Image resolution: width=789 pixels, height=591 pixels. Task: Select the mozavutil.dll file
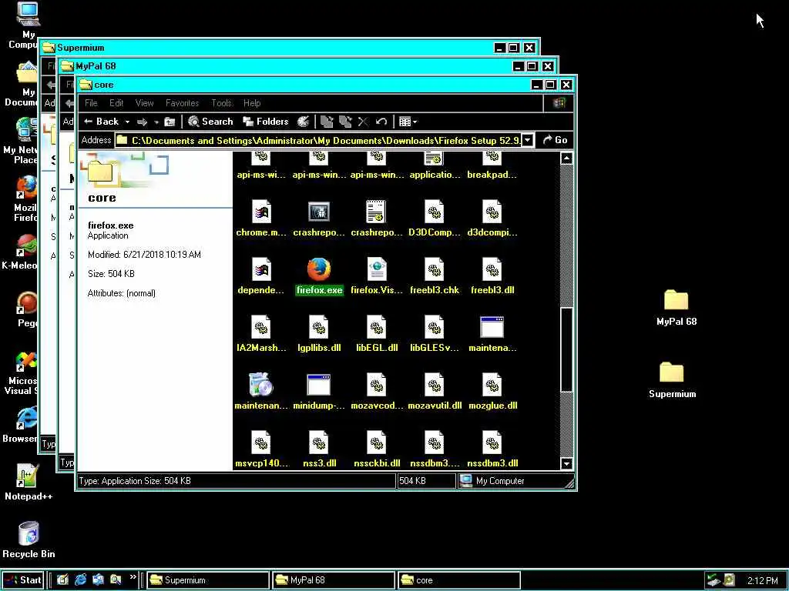point(435,392)
